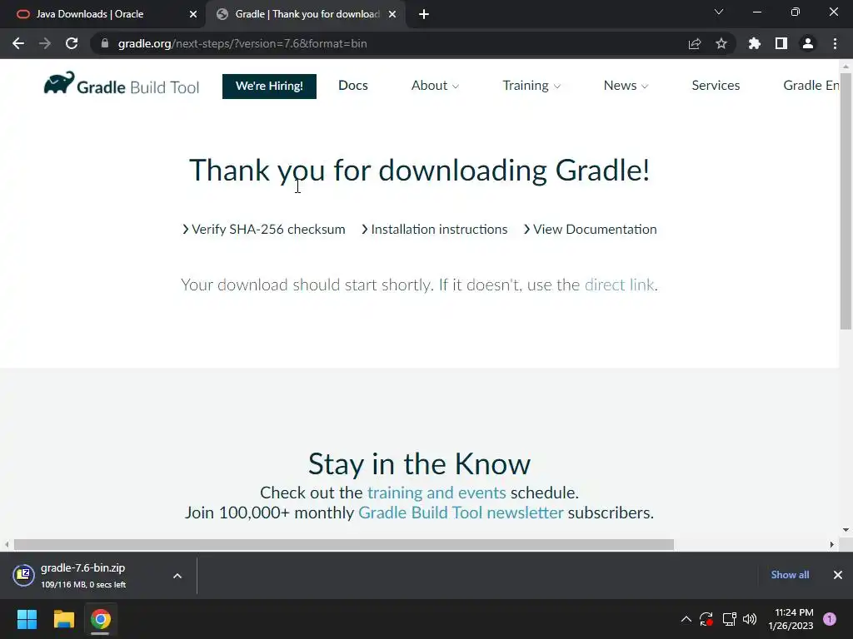Click the Chrome taskbar icon
The height and width of the screenshot is (639, 853).
100,619
